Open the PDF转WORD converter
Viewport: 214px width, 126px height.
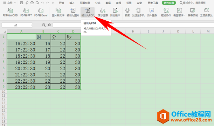(10, 12)
